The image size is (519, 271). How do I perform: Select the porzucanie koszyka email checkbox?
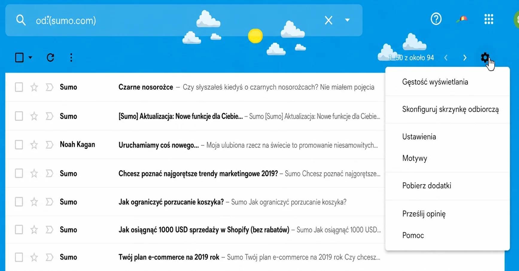[x=19, y=202]
